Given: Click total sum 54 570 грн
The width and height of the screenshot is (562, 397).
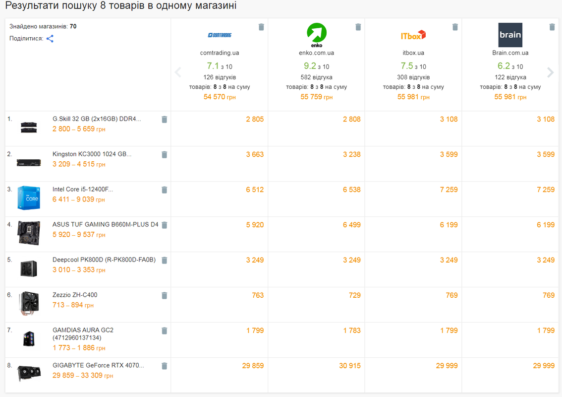Looking at the screenshot, I should point(220,97).
